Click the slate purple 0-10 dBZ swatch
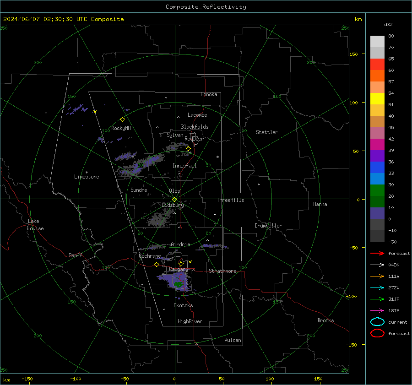 click(x=377, y=213)
